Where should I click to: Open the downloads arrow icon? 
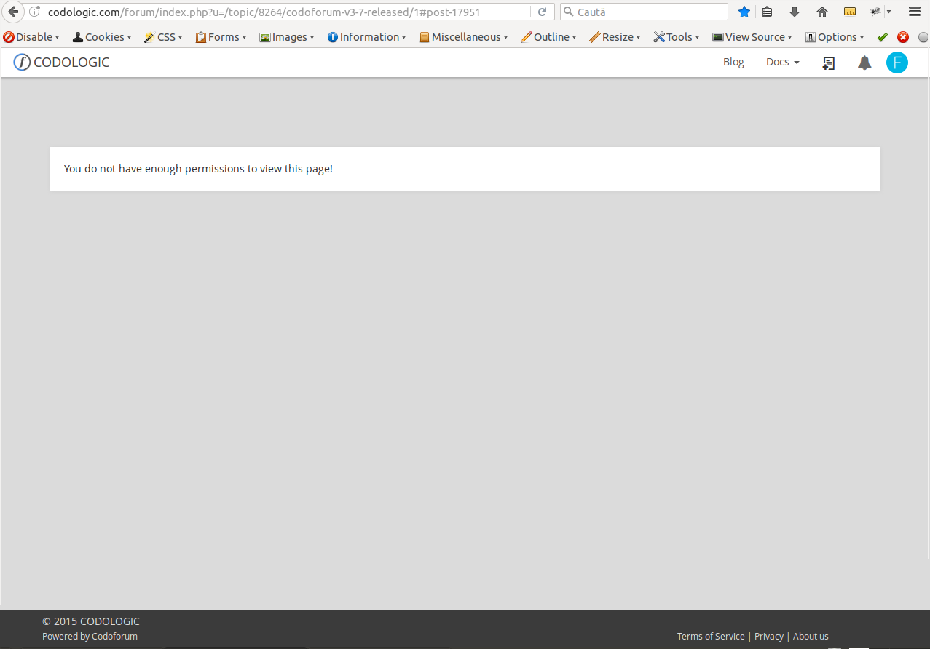pyautogui.click(x=795, y=12)
